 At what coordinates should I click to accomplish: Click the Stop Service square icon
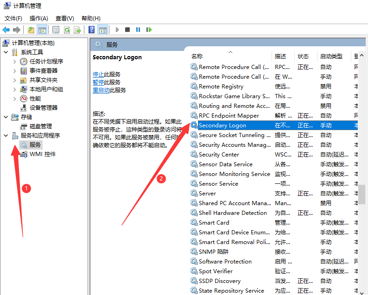(x=127, y=30)
